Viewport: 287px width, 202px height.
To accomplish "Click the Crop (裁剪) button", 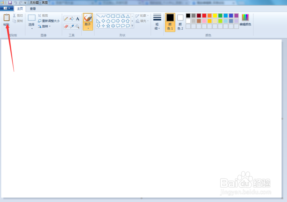I will coord(43,16).
